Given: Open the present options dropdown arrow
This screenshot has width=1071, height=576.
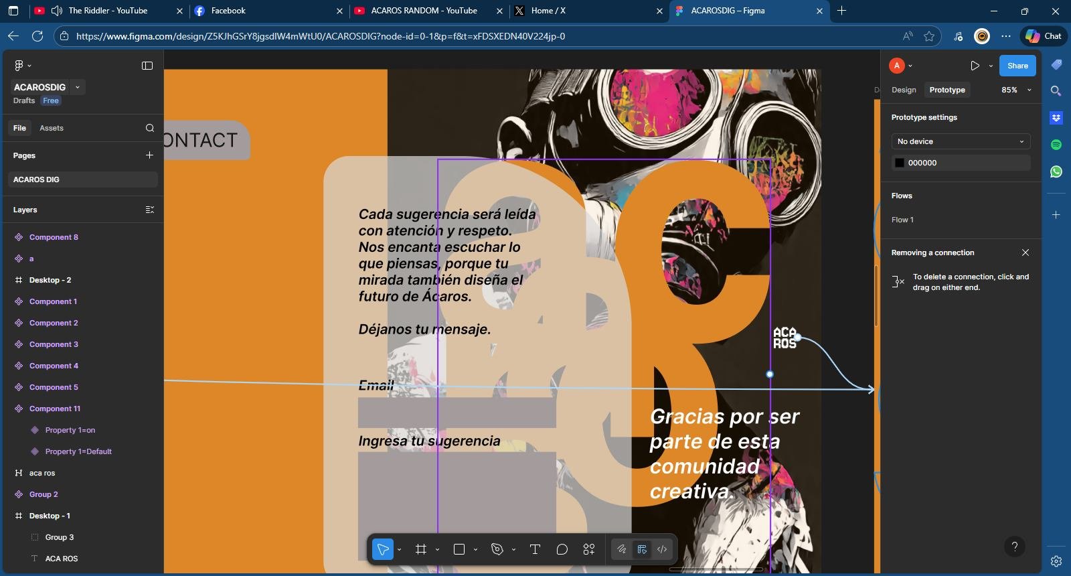Looking at the screenshot, I should pyautogui.click(x=991, y=66).
